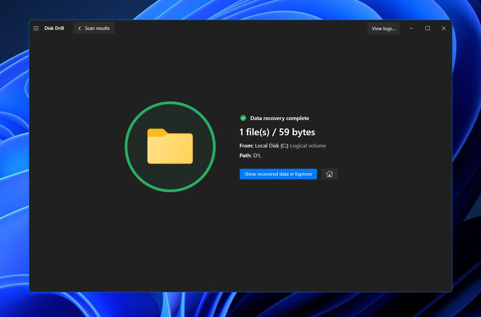Click the 1 file(s) / 59 bytes heading
Image resolution: width=481 pixels, height=317 pixels.
(277, 132)
